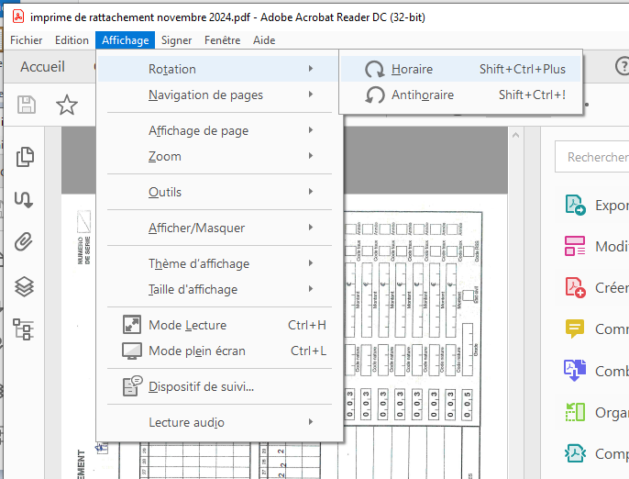Open the Aide menu

click(264, 40)
